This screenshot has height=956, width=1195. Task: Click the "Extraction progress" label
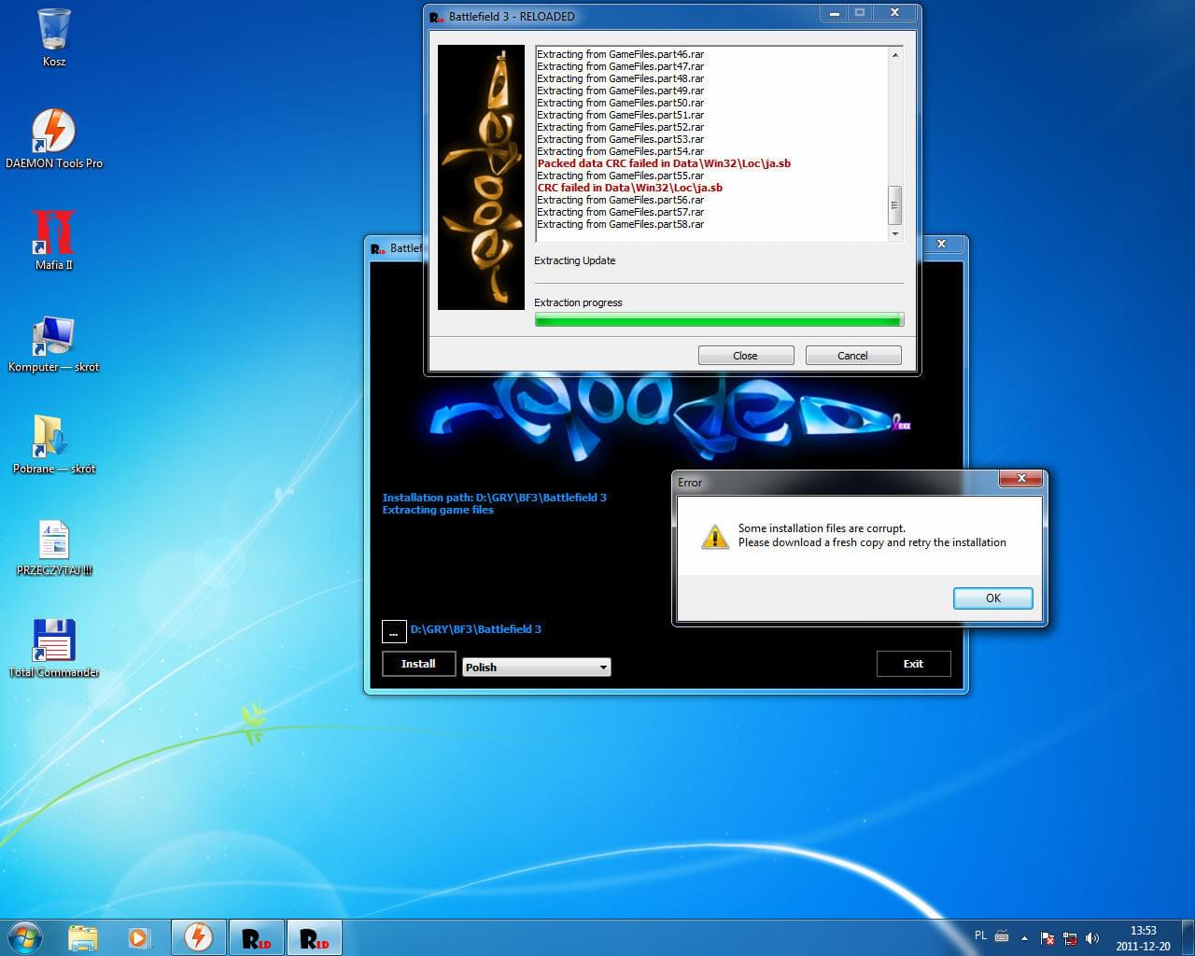[x=578, y=302]
